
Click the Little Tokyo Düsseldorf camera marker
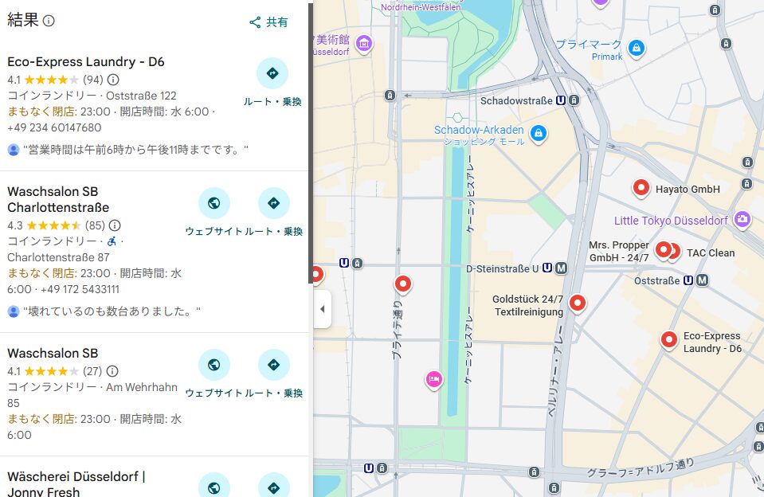pyautogui.click(x=742, y=219)
